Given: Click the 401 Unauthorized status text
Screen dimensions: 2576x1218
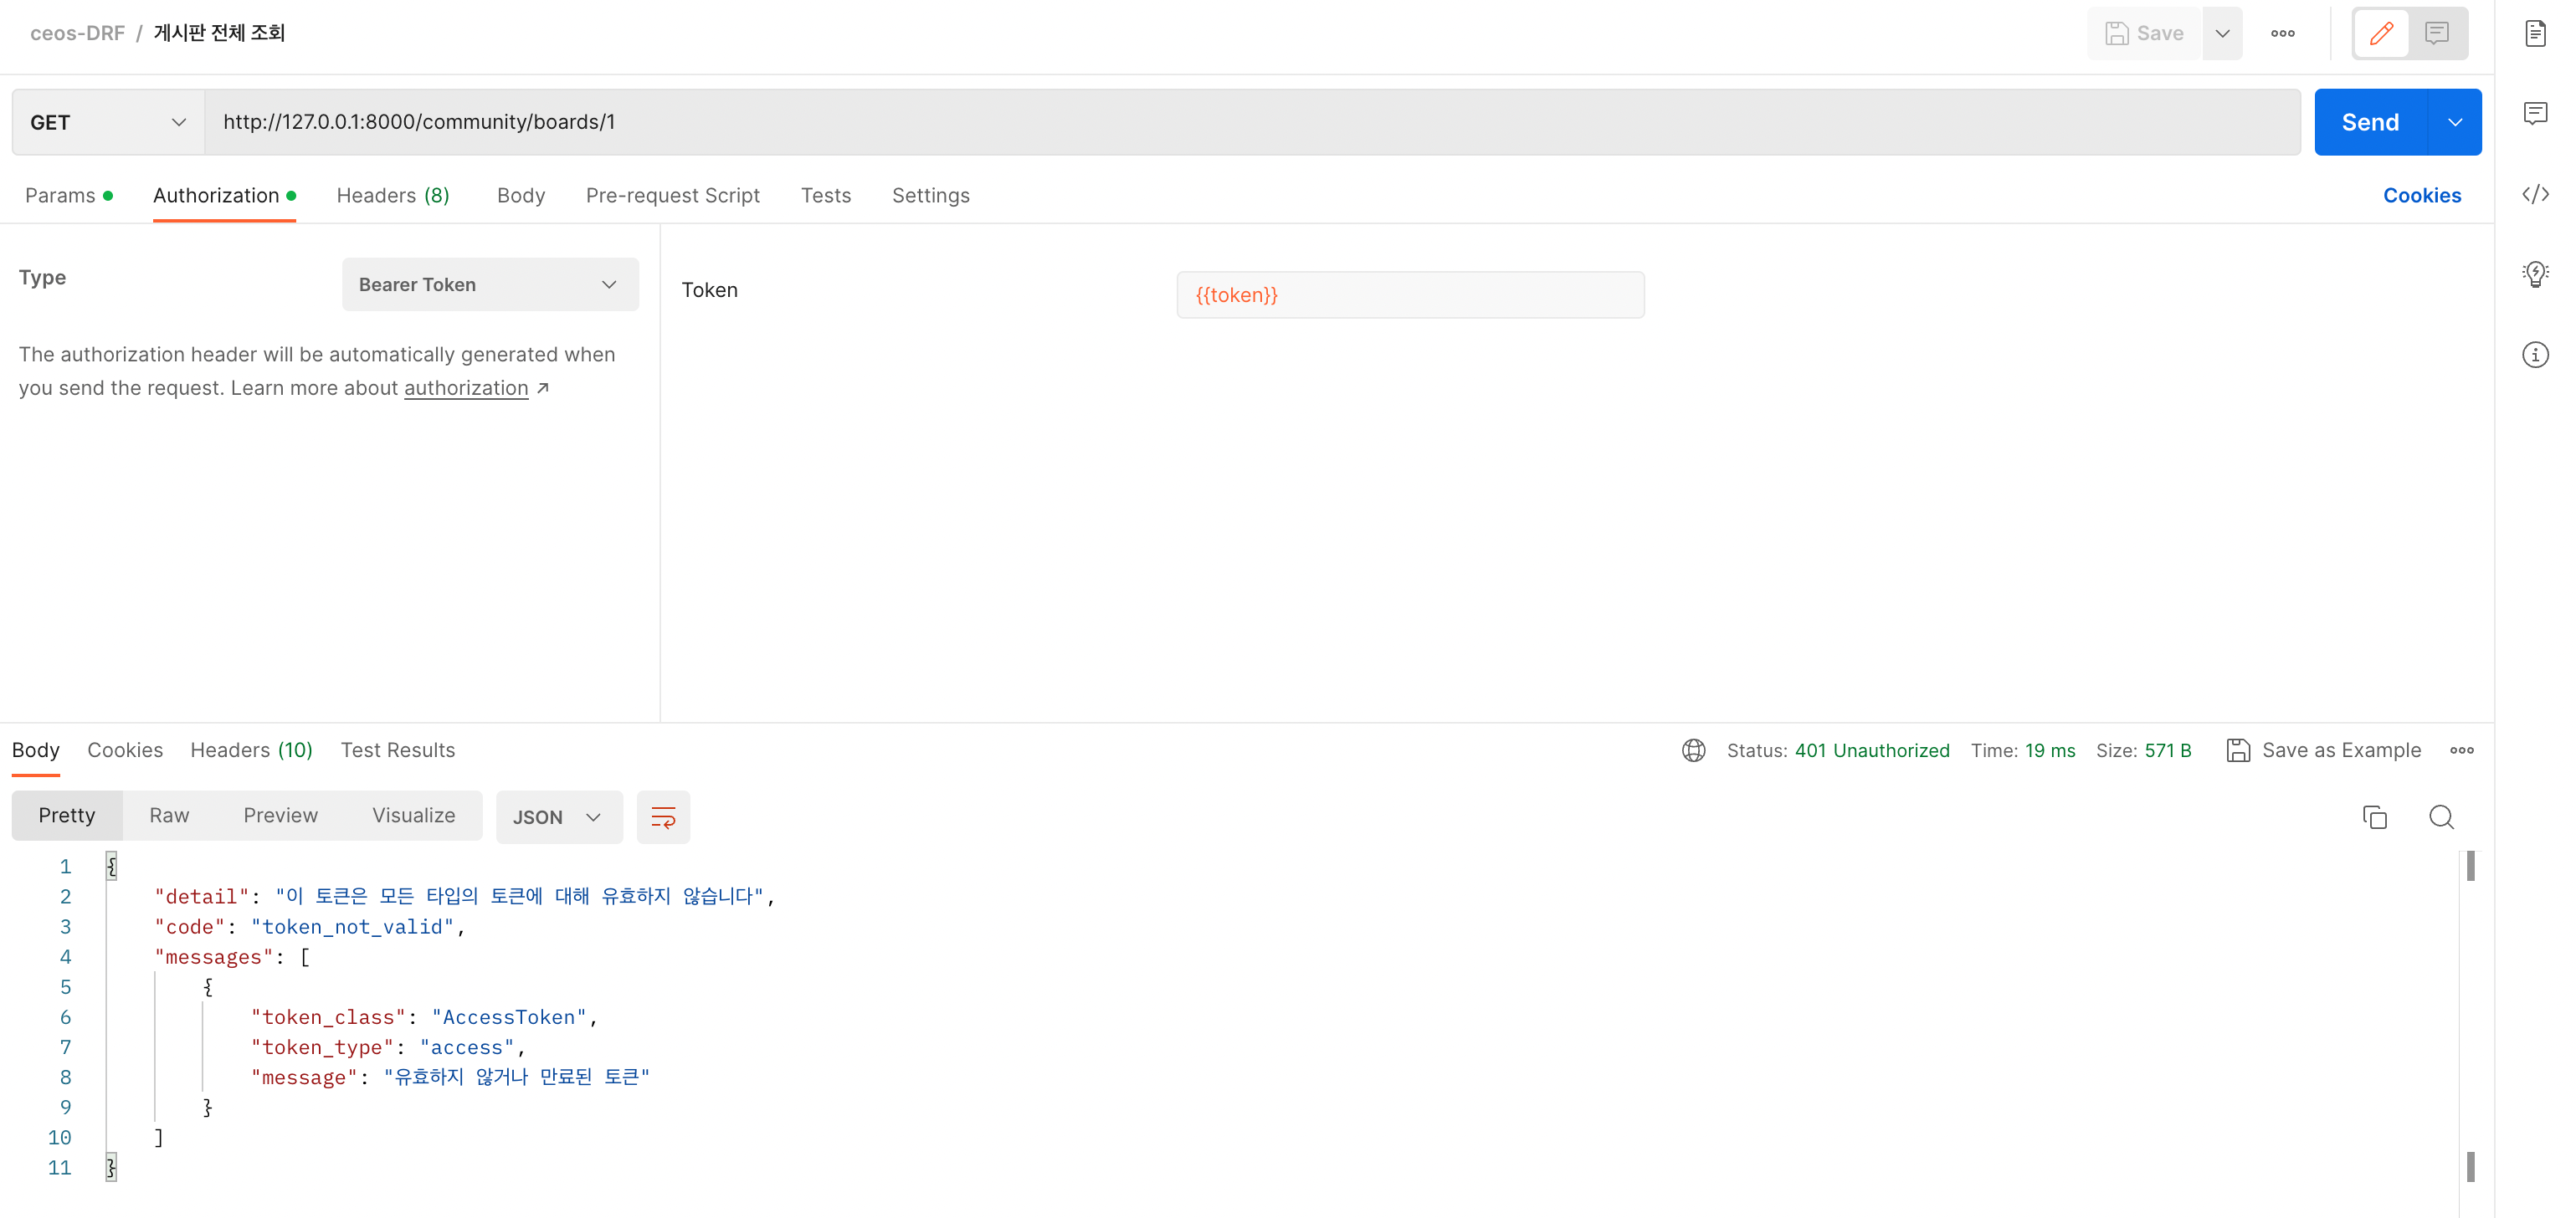Looking at the screenshot, I should [1872, 750].
